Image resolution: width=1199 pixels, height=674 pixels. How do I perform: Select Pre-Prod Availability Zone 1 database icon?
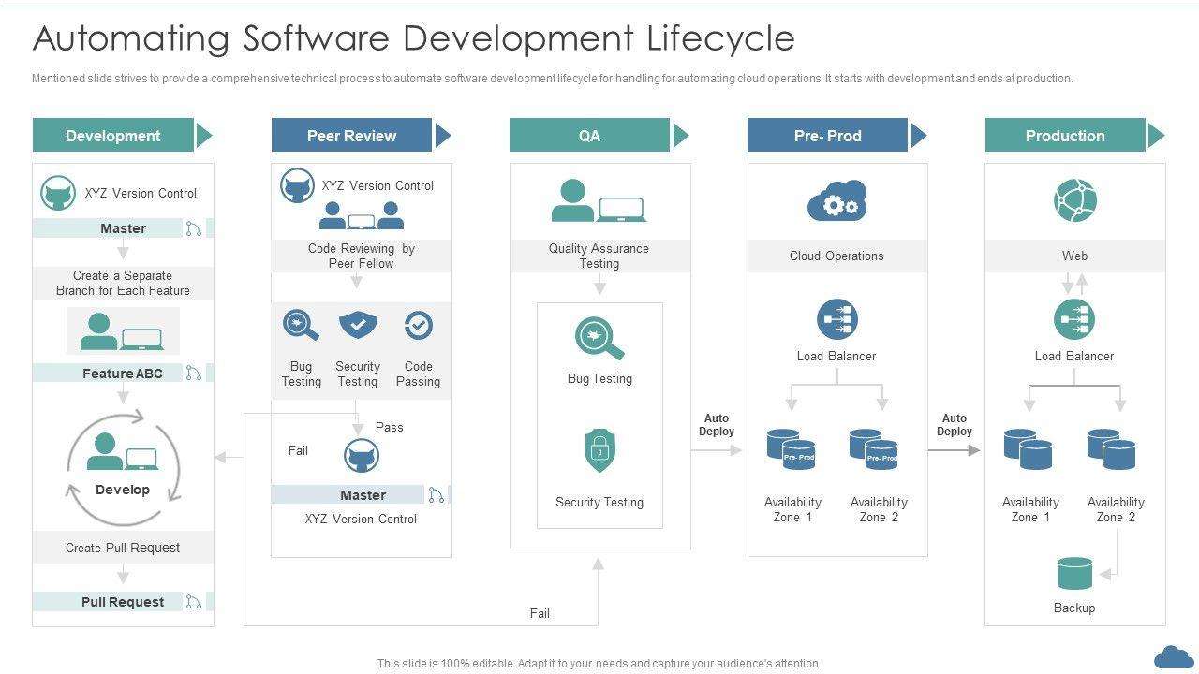pos(791,449)
